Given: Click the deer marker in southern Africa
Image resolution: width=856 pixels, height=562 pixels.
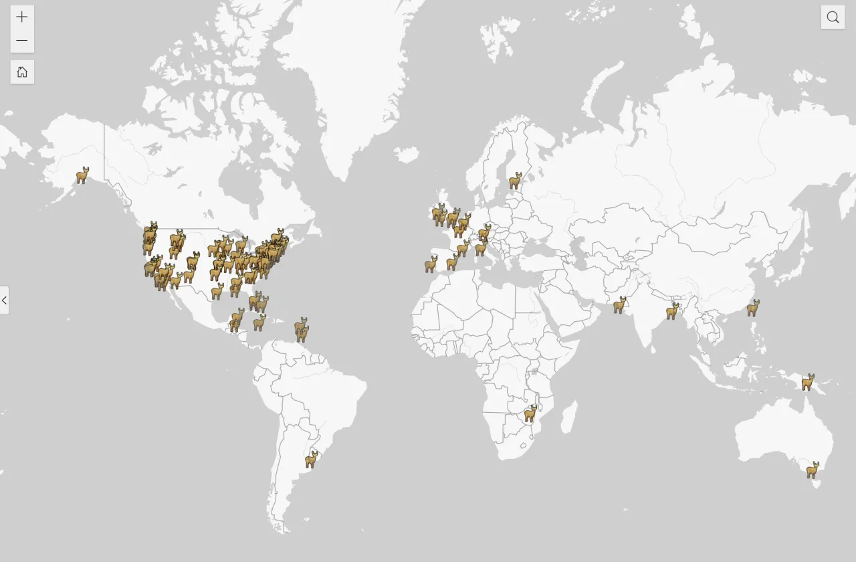Looking at the screenshot, I should [530, 413].
